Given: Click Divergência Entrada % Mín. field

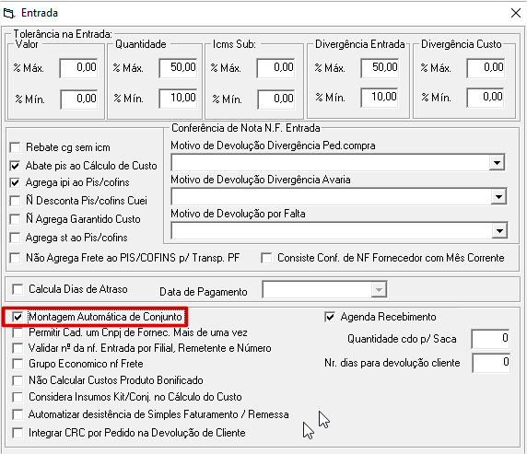Looking at the screenshot, I should tap(380, 98).
